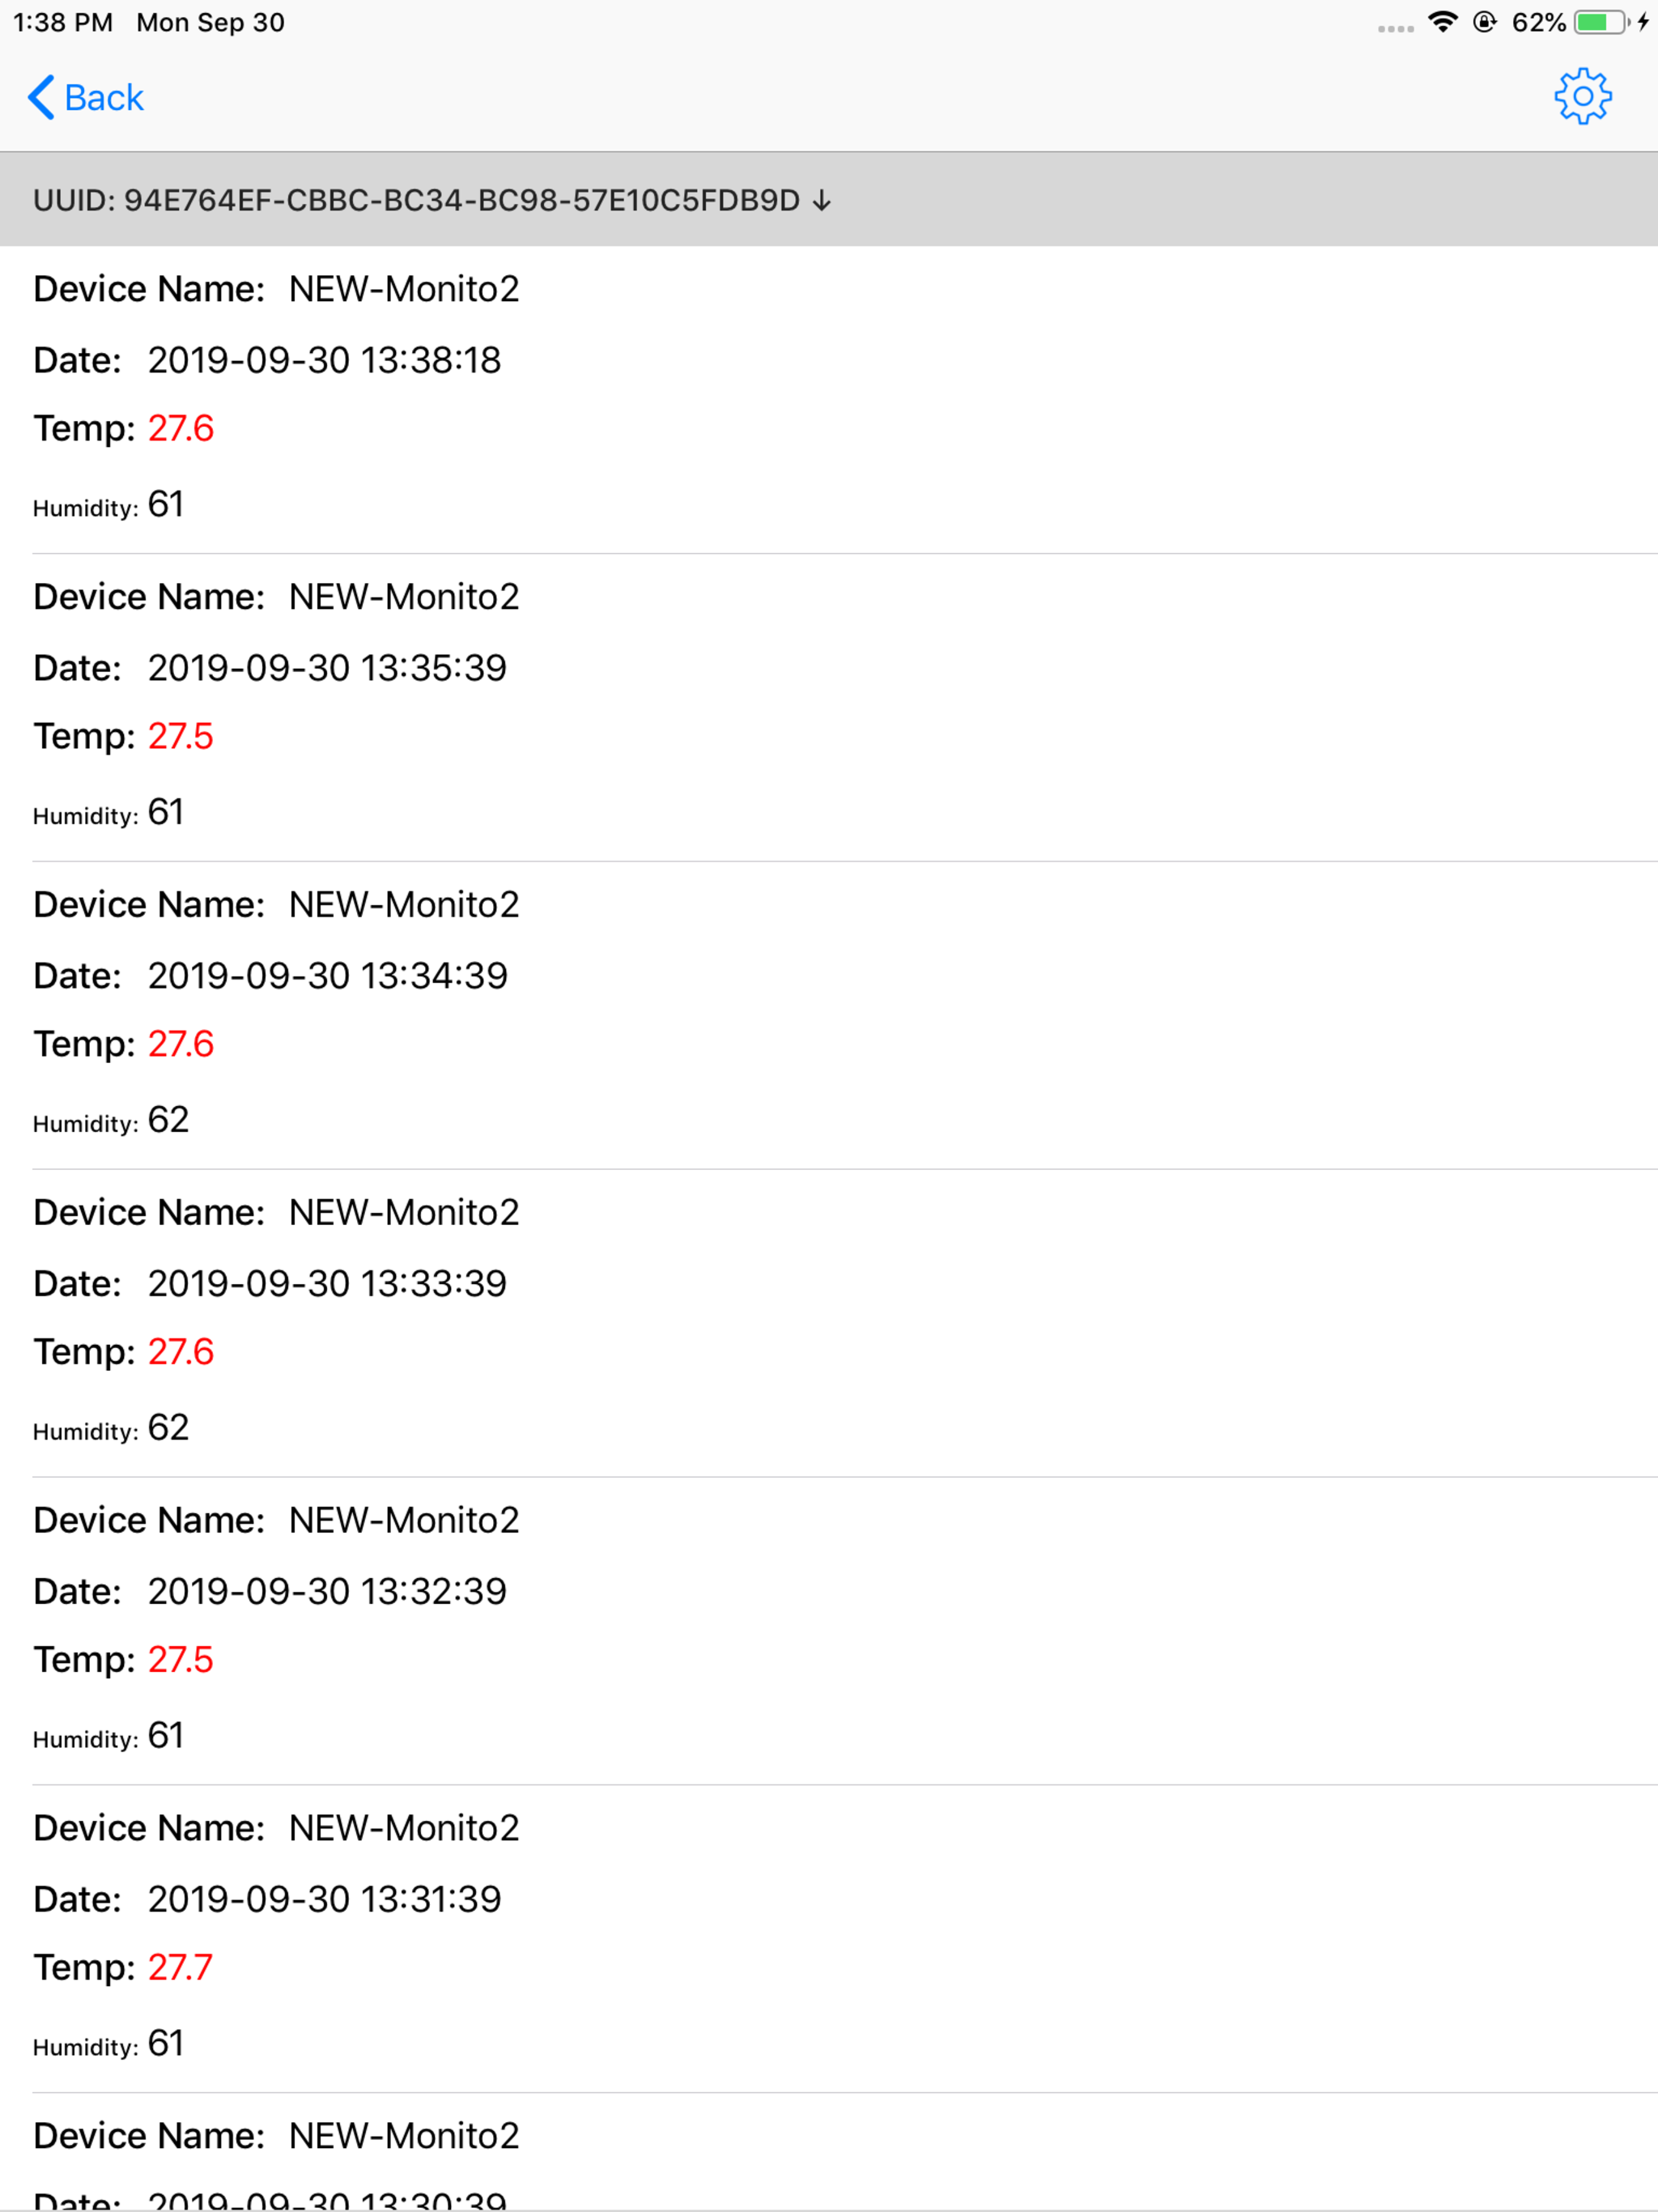Tap the Wi-Fi status icon

[x=1442, y=22]
